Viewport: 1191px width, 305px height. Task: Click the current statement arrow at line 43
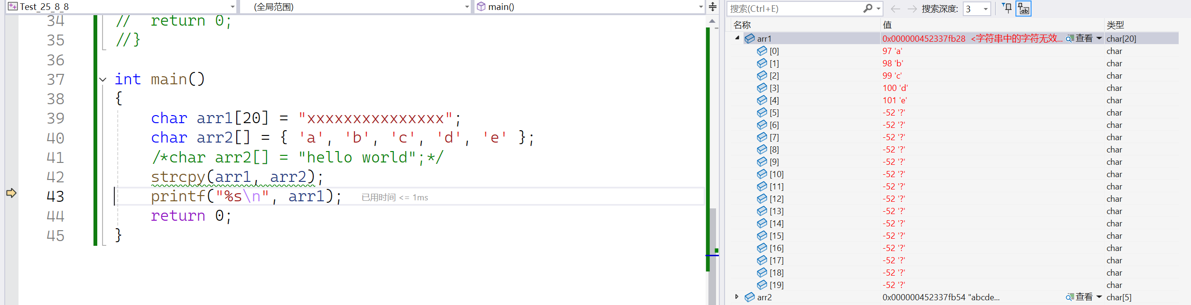click(11, 193)
